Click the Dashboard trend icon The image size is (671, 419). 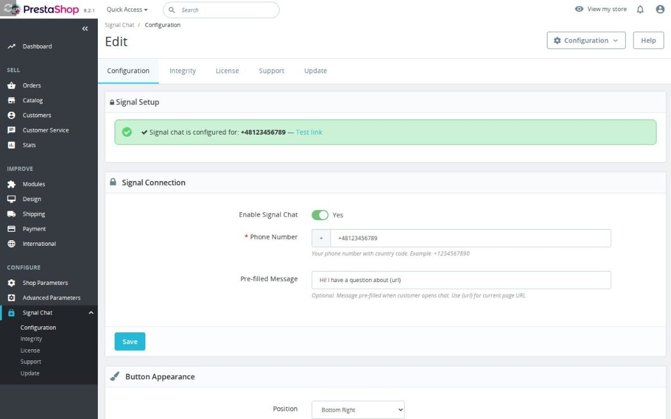[11, 46]
